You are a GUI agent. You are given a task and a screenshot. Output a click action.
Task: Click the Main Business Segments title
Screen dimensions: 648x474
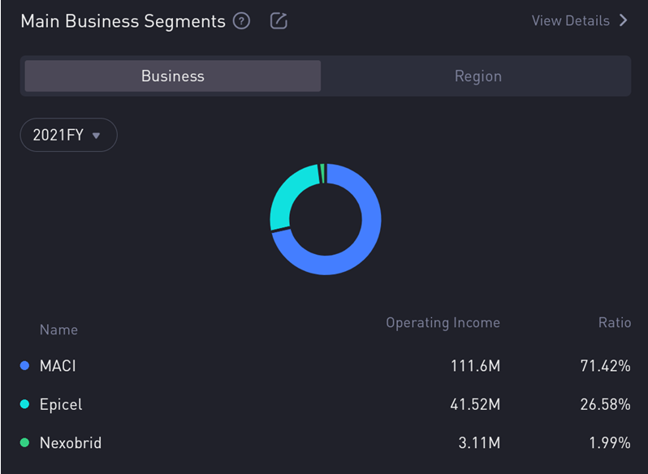pyautogui.click(x=123, y=21)
